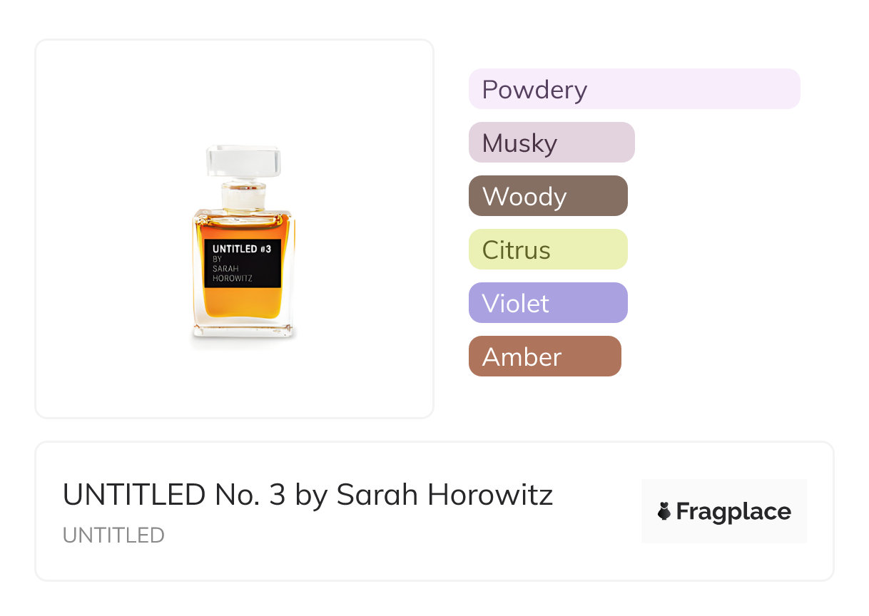Click the 'Sarah Horowitz' name in the title
Screen dimensions: 869x616
tap(444, 495)
